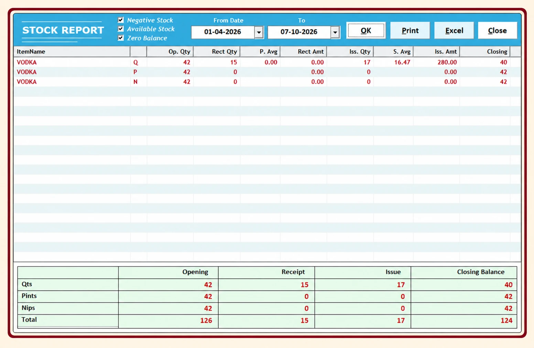The width and height of the screenshot is (534, 348).
Task: Click the Qts closing balance value 40
Action: (x=508, y=285)
